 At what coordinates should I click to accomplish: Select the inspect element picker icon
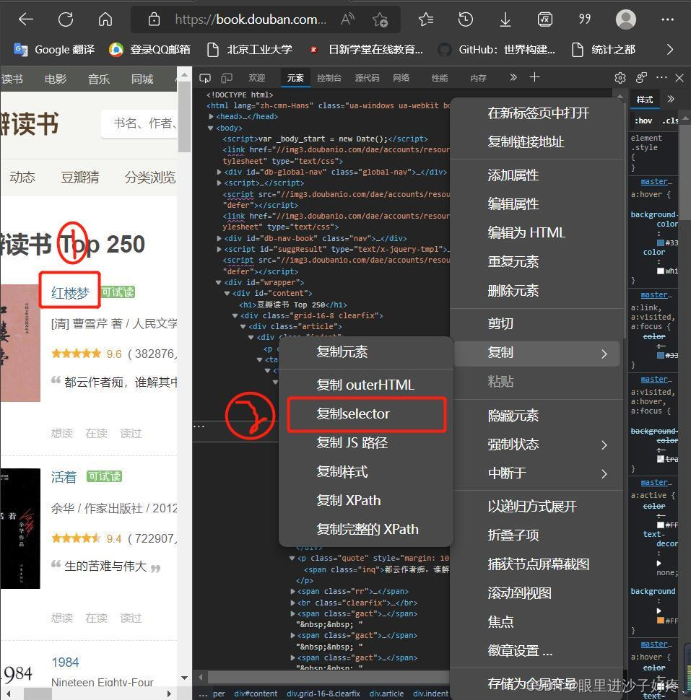tap(205, 78)
